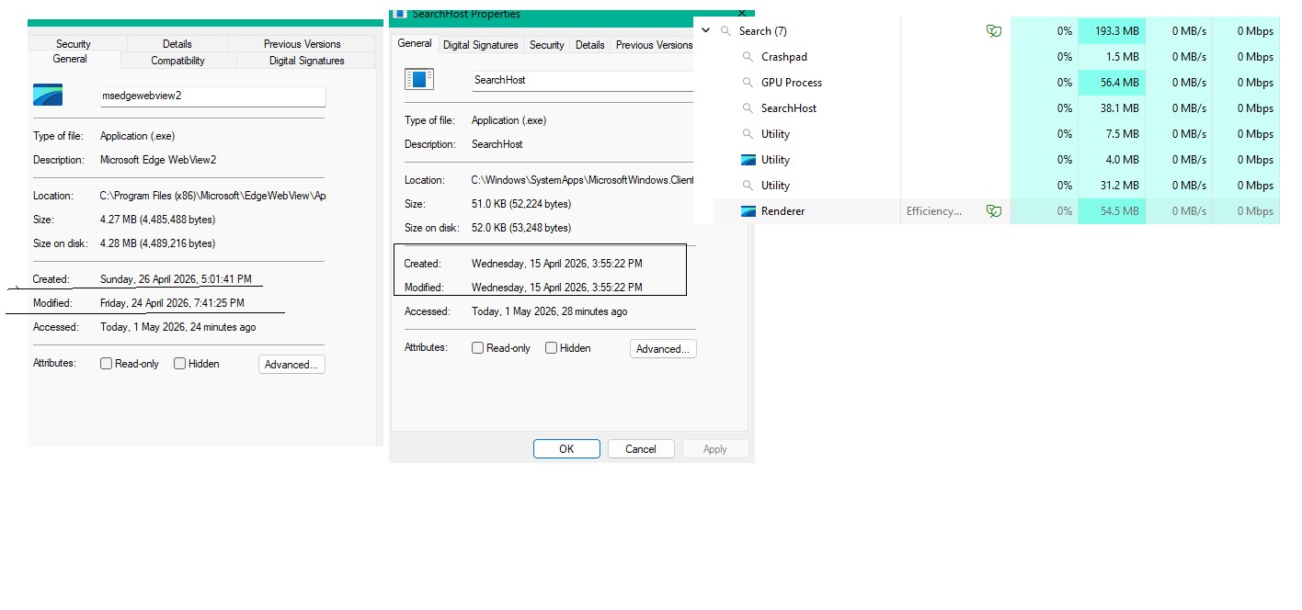Click the 52.0 KB size on disk value
Image resolution: width=1302 pixels, height=610 pixels.
(x=521, y=228)
